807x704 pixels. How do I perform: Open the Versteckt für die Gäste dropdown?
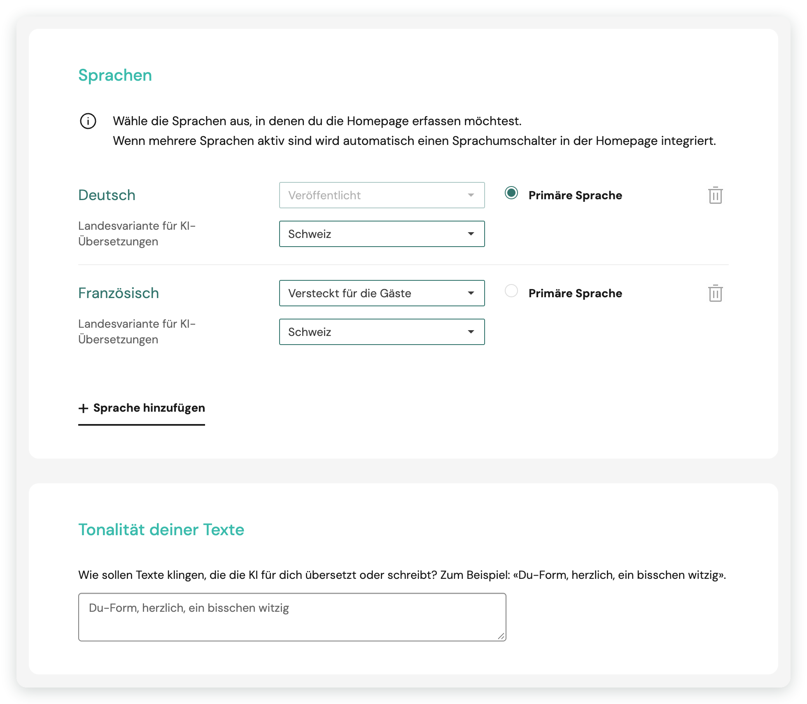pos(382,293)
